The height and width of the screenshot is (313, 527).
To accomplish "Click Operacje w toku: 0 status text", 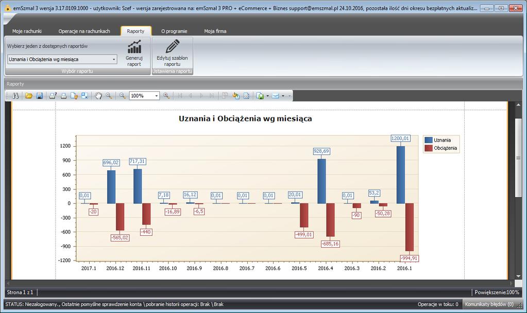I will (x=438, y=304).
